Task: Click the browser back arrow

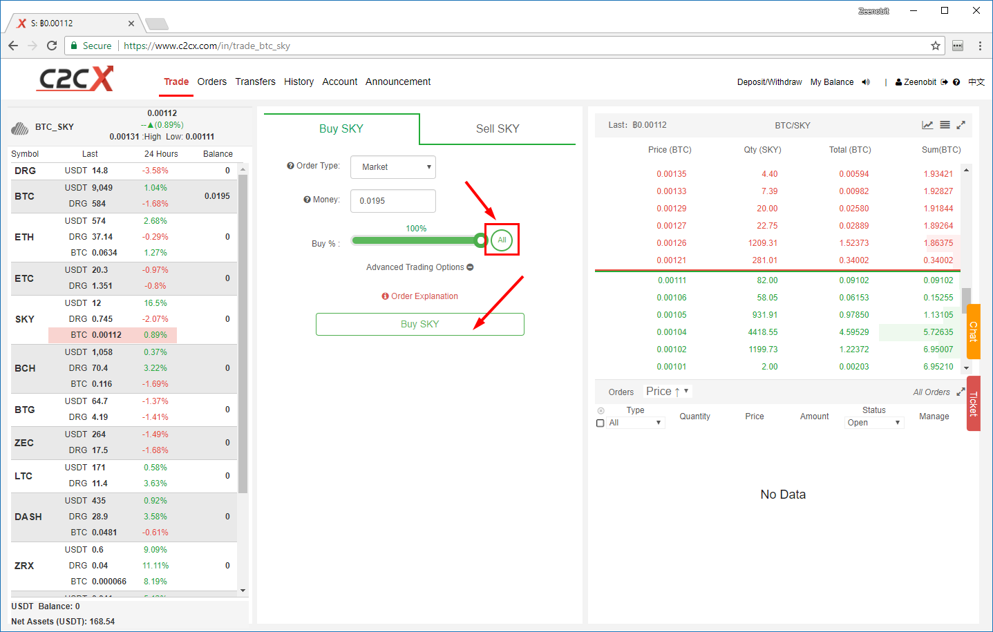Action: [x=13, y=46]
